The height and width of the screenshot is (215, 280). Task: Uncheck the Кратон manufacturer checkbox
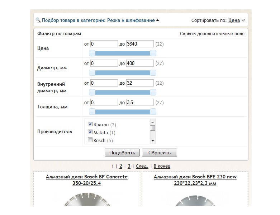(x=90, y=124)
